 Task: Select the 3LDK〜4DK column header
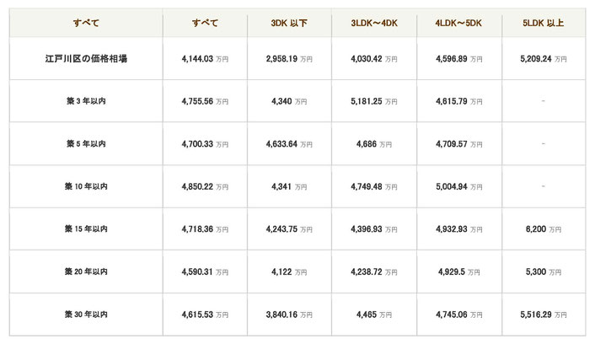tap(374, 23)
